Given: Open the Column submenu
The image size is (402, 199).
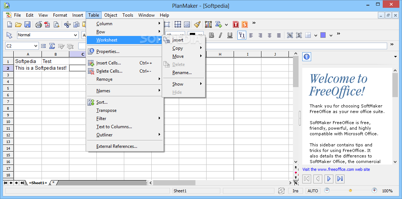Looking at the screenshot, I should tap(125, 24).
